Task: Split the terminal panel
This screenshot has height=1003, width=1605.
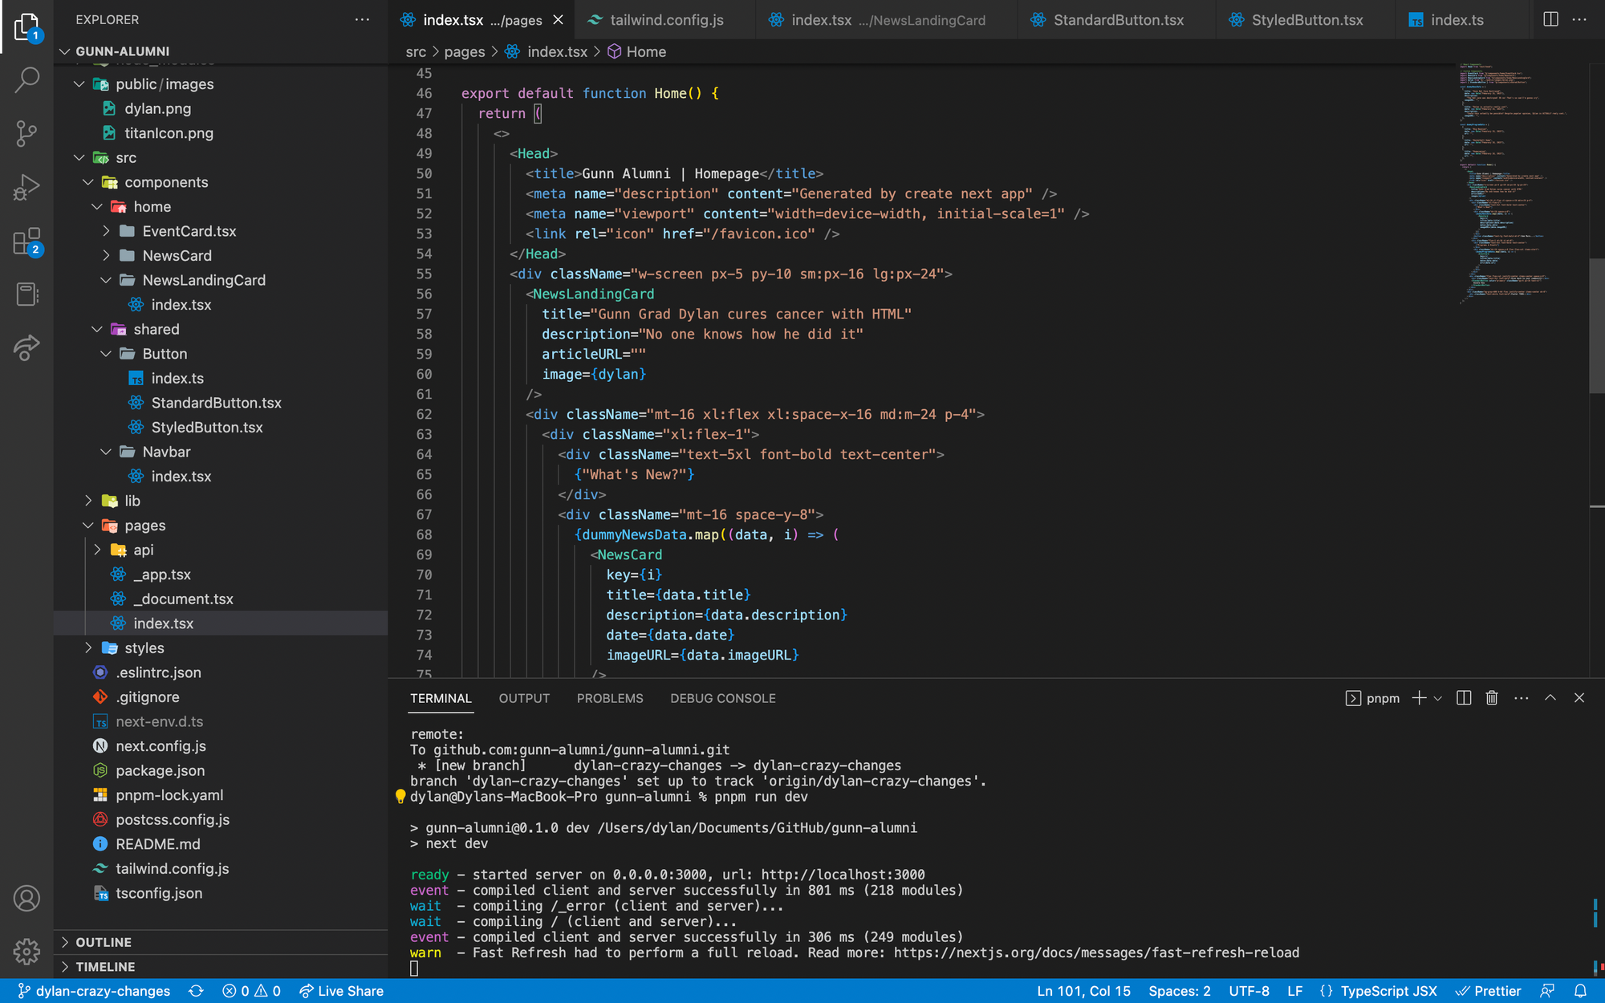Action: (1464, 698)
